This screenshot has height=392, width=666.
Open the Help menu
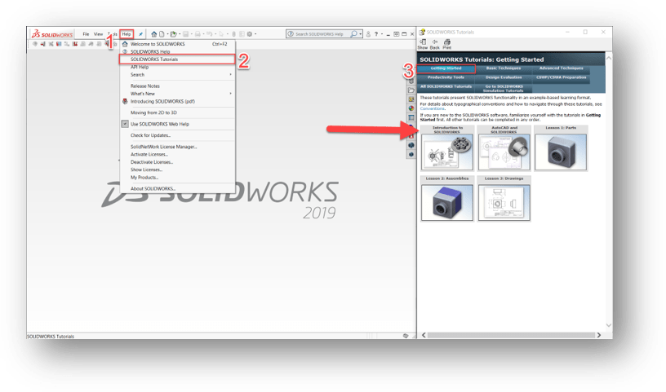tap(127, 34)
